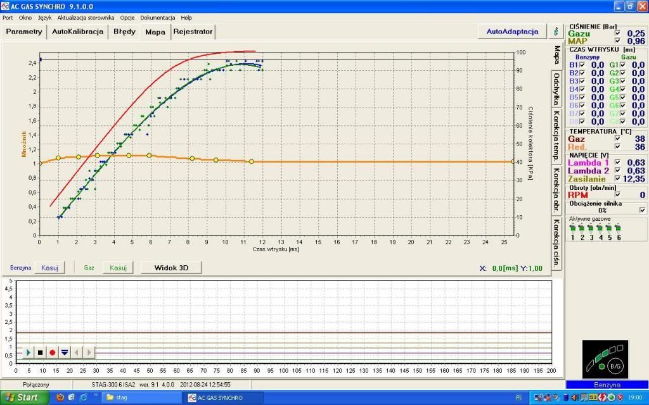649x405 pixels.
Task: Click the Widok 3D button
Action: pyautogui.click(x=171, y=268)
